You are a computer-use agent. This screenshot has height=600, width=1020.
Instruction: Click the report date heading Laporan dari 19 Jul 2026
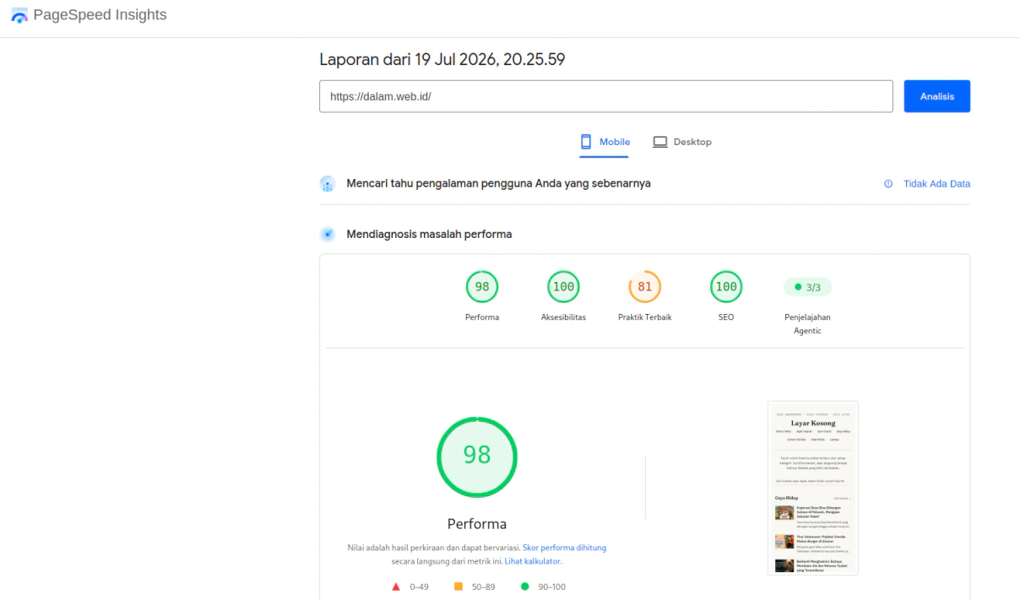click(442, 60)
